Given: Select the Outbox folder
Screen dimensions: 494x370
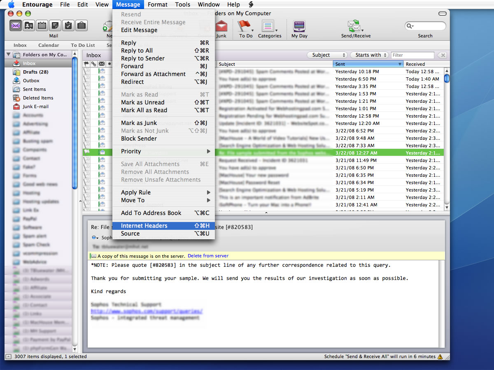Looking at the screenshot, I should tap(31, 81).
